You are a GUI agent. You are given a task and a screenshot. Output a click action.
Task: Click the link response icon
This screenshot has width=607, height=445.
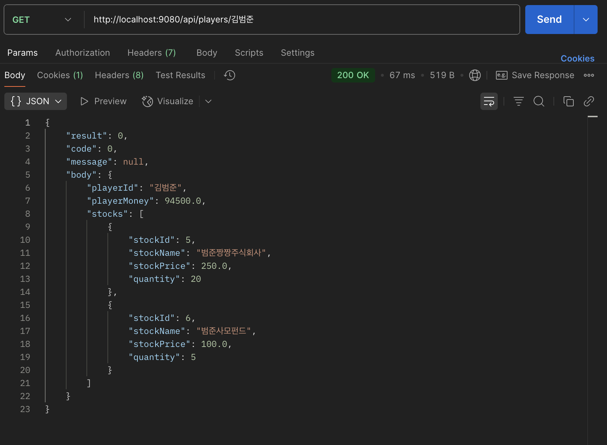pos(589,101)
